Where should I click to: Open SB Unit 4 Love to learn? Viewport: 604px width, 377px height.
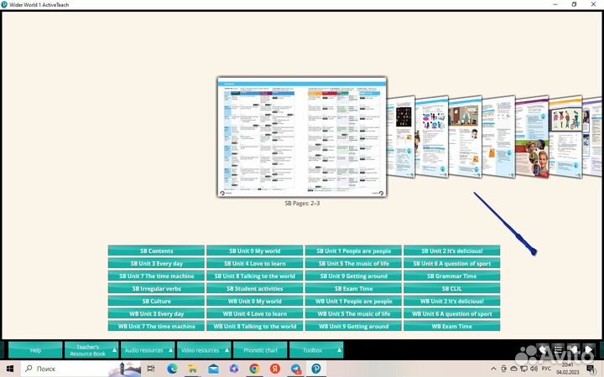[x=255, y=264]
